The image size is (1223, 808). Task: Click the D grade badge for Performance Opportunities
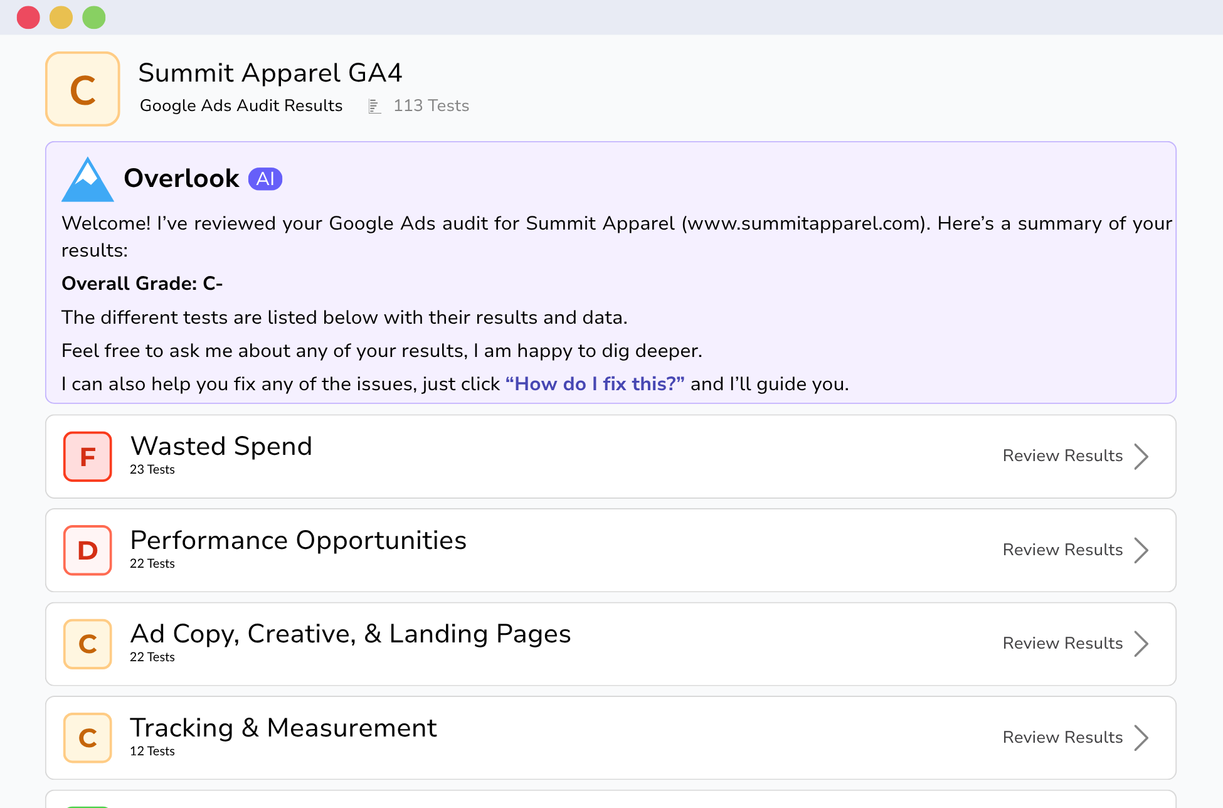(x=88, y=550)
